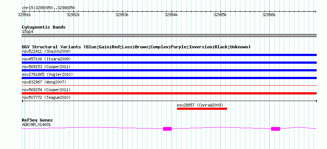
Task: Click the short red esv28857 (Conrad2009) bar
Action: pyautogui.click(x=202, y=109)
